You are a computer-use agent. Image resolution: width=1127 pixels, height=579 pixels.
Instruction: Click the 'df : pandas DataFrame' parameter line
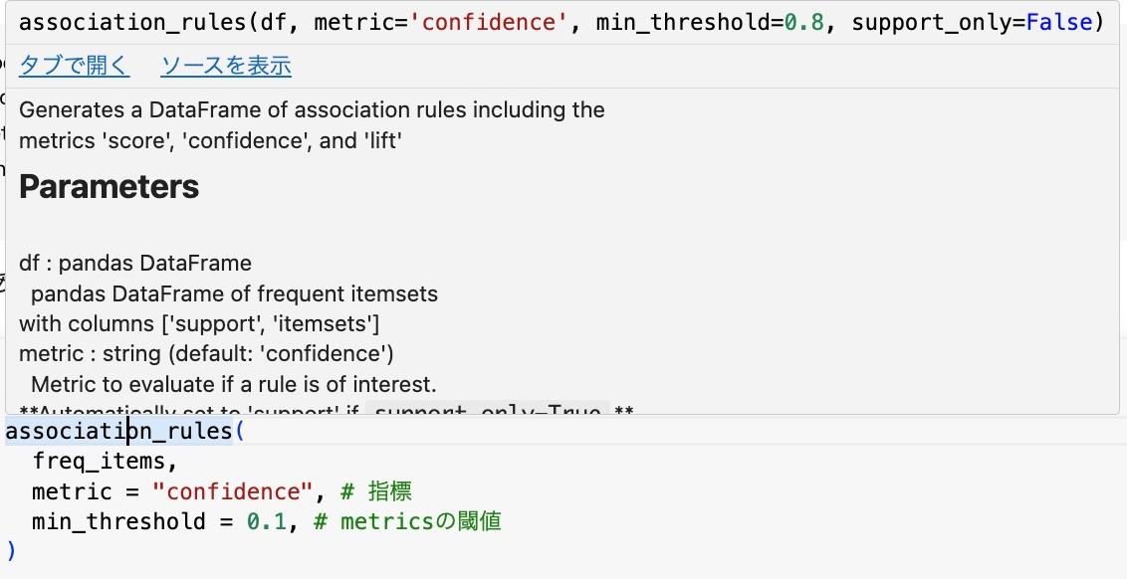tap(135, 264)
